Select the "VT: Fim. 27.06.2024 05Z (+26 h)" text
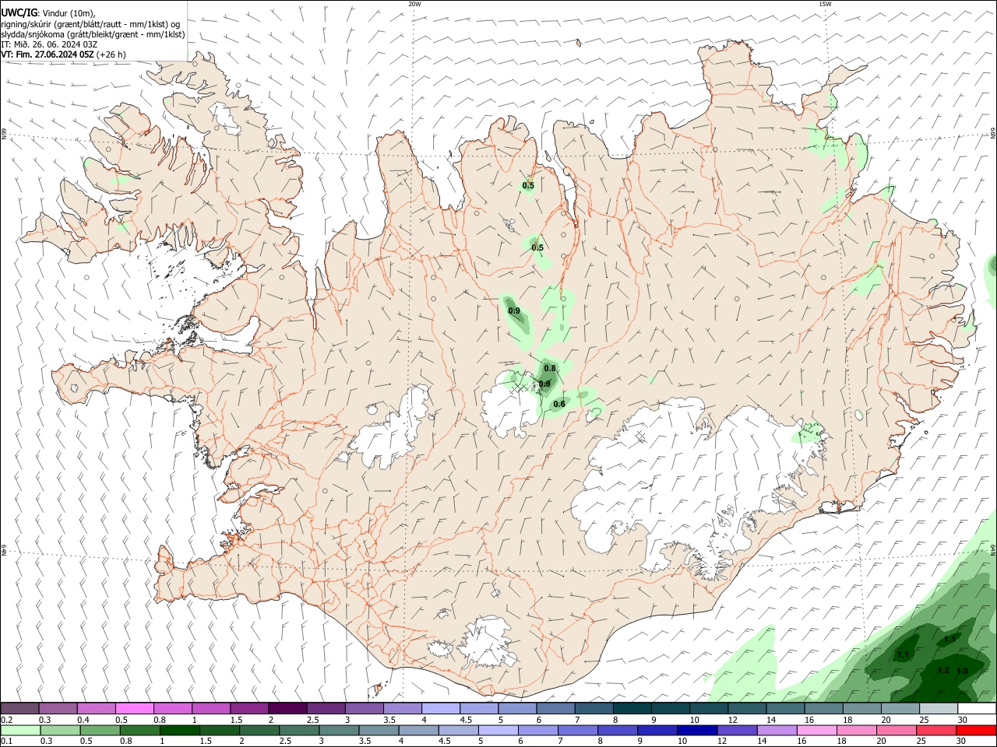Viewport: 997px width, 747px height. [64, 54]
